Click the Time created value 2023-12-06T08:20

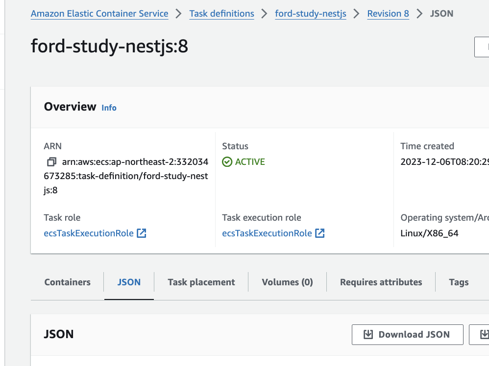(x=444, y=162)
